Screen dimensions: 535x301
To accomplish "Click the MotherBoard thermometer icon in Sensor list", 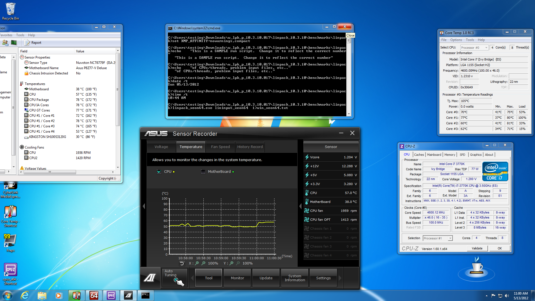I will (x=307, y=202).
